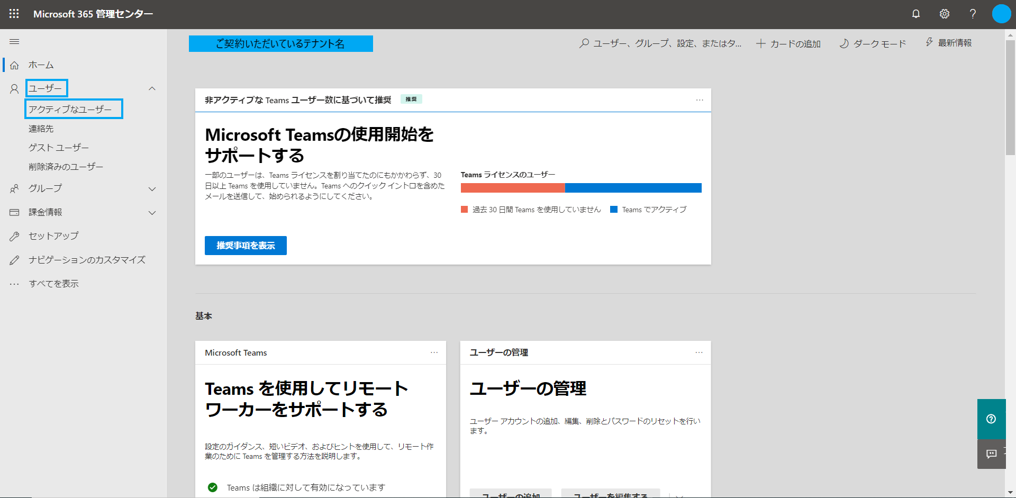This screenshot has height=498, width=1016.
Task: Open notifications bell icon
Action: click(916, 14)
